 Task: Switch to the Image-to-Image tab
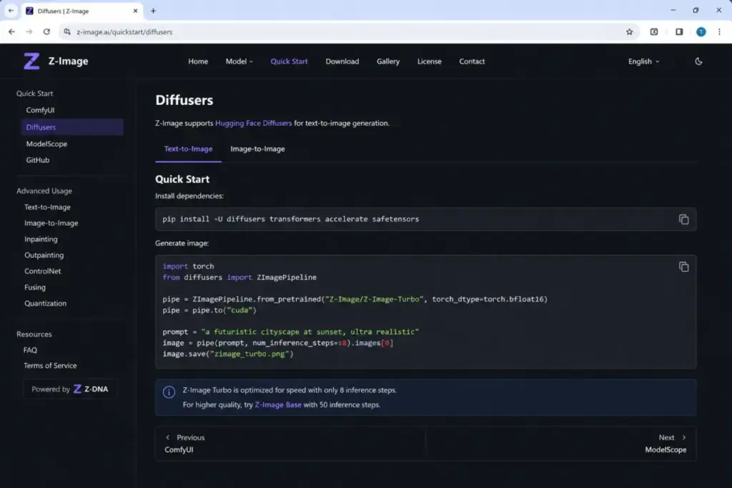click(257, 149)
